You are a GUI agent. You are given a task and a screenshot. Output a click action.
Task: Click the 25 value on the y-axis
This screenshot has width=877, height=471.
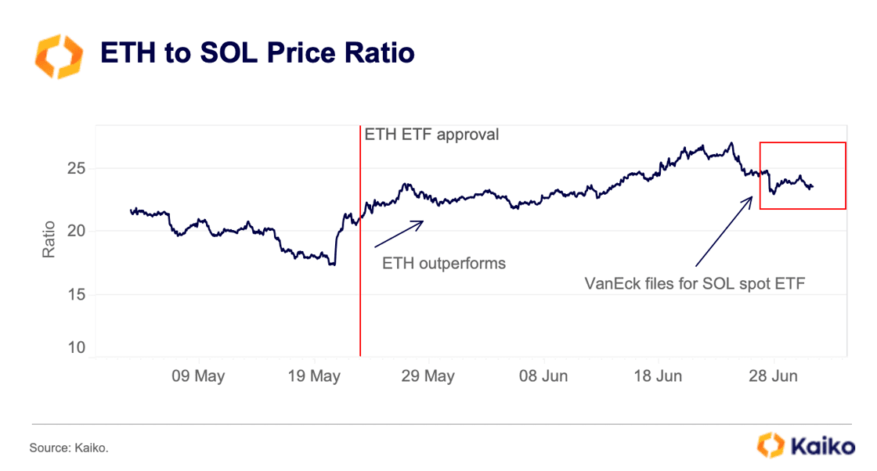[76, 169]
